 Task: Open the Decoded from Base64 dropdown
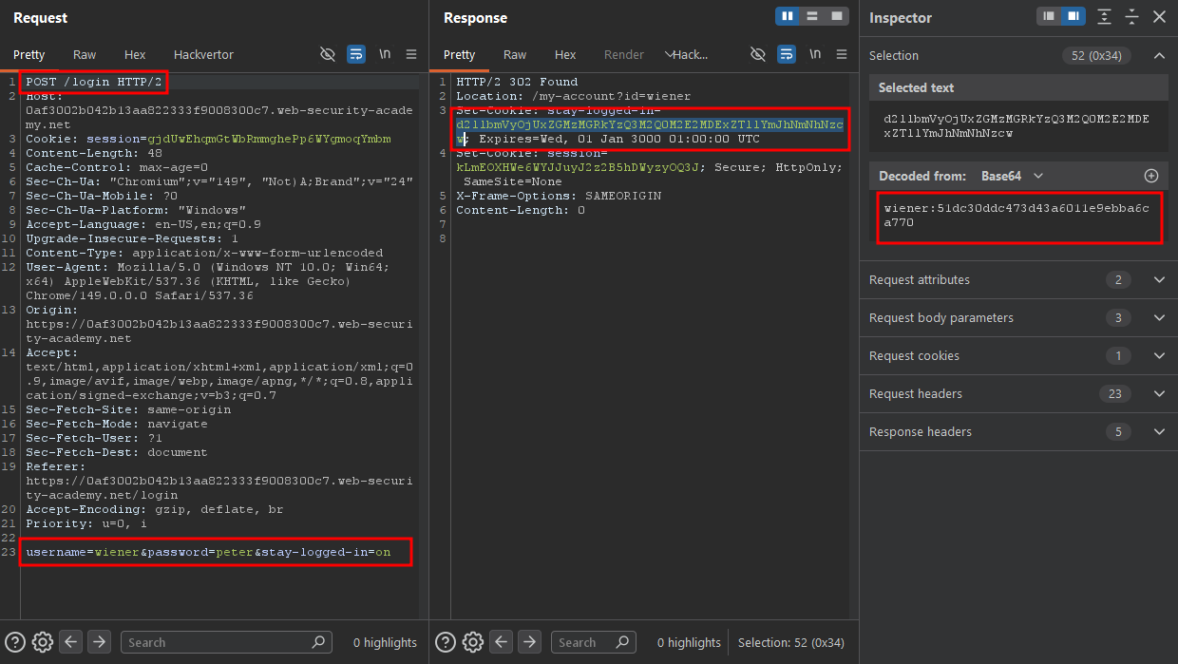click(1012, 176)
